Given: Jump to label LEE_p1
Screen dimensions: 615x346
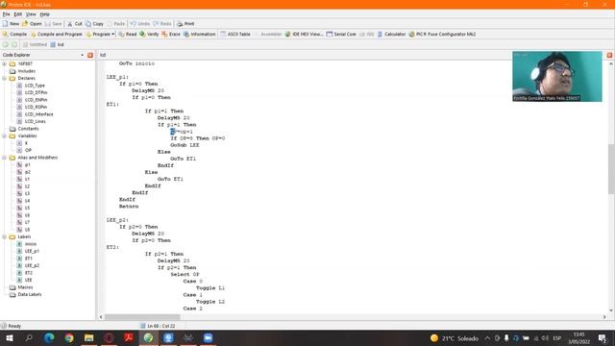Looking at the screenshot, I should click(x=32, y=251).
